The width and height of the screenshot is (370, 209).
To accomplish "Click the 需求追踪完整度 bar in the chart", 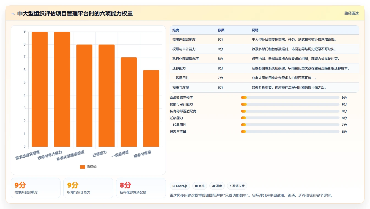I will [40, 89].
